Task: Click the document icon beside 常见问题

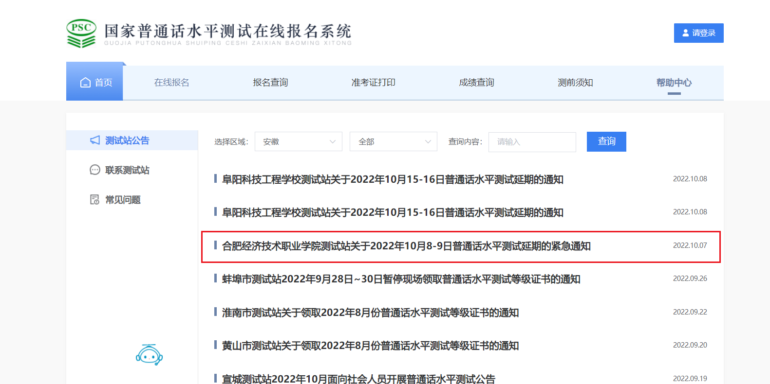Action: 95,200
